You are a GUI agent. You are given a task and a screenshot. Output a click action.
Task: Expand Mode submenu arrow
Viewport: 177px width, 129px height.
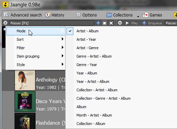point(62,31)
